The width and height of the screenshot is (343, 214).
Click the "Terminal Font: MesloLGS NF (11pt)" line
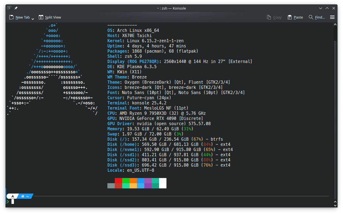coord(148,108)
